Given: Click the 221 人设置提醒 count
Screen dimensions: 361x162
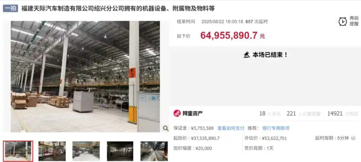Looking at the screenshot, I should [x=304, y=114].
